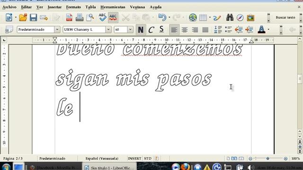Click the Buscar texto search field
This screenshot has height=170, width=303.
point(285,17)
